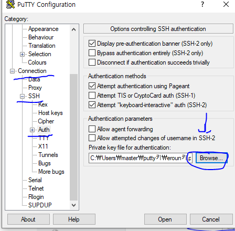The width and height of the screenshot is (235, 231).
Task: Collapse the SSH tree node
Action: click(22, 96)
